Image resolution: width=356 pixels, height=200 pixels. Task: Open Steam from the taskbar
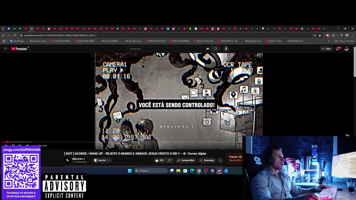pos(219,171)
